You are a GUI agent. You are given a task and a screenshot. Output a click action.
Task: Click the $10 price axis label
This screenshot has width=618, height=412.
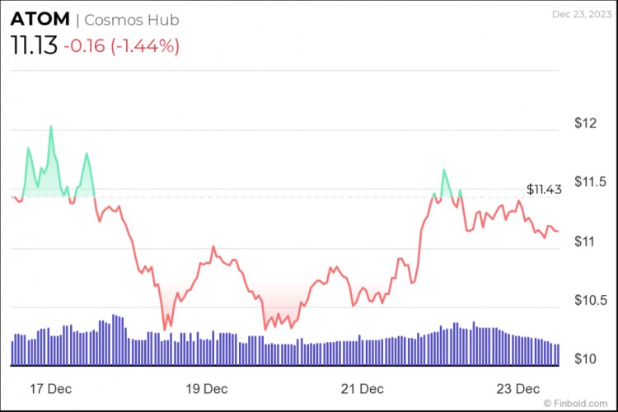tap(585, 358)
